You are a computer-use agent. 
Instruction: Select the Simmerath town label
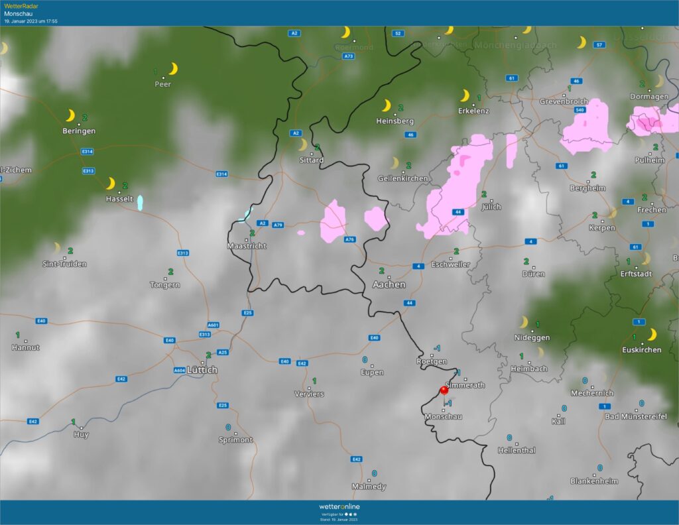point(465,385)
